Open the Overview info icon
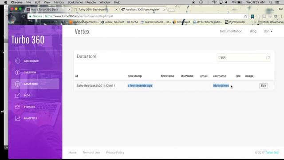 (18, 72)
